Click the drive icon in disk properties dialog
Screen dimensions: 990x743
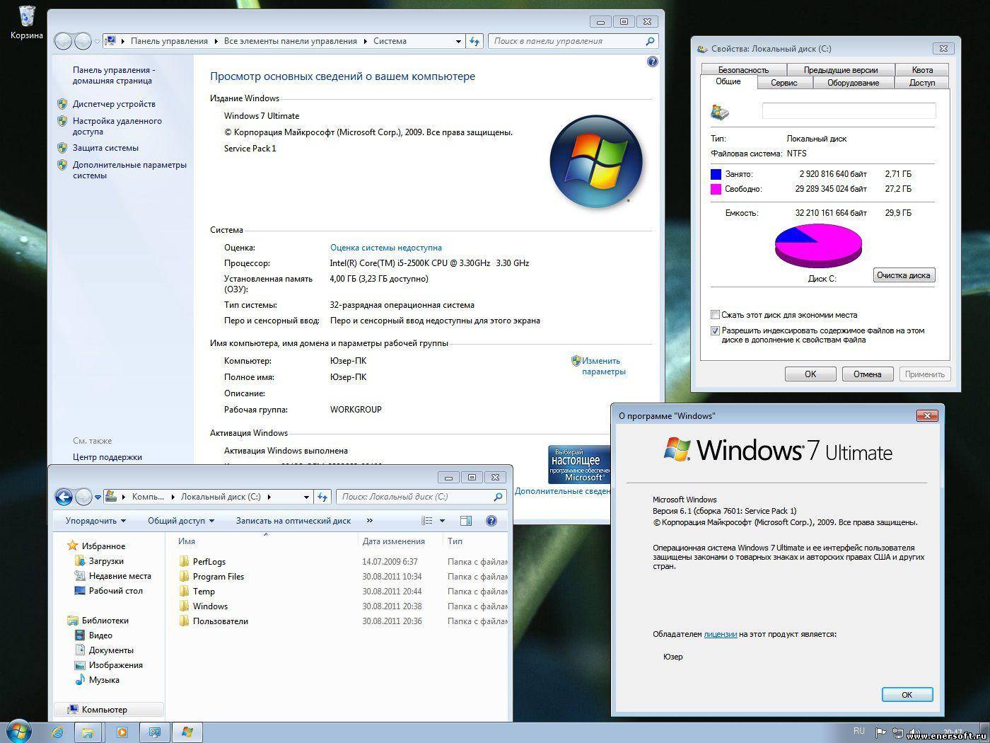(x=720, y=112)
